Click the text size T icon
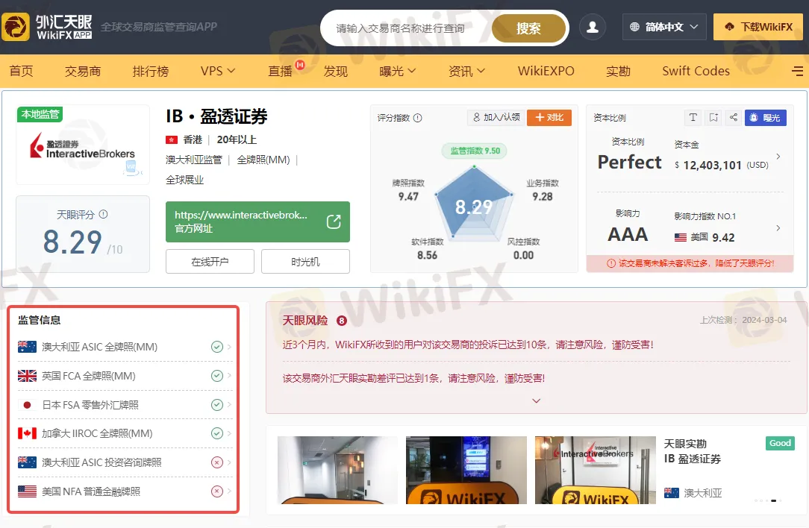The height and width of the screenshot is (528, 809). pos(693,118)
